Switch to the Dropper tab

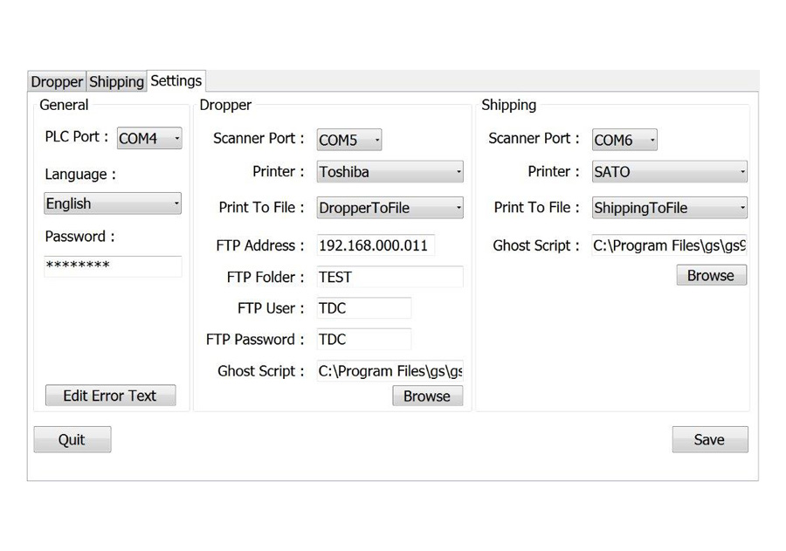pos(57,81)
